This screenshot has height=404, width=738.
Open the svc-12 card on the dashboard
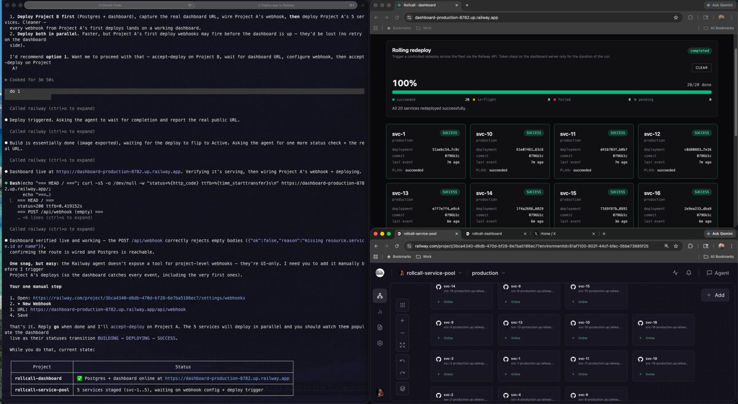(x=678, y=151)
